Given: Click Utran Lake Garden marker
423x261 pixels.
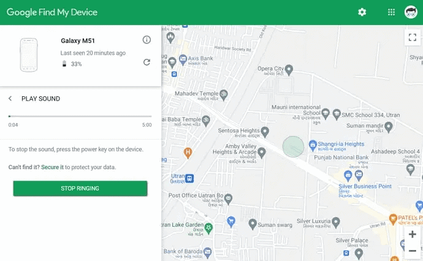Looking at the screenshot, I should tap(208, 229).
